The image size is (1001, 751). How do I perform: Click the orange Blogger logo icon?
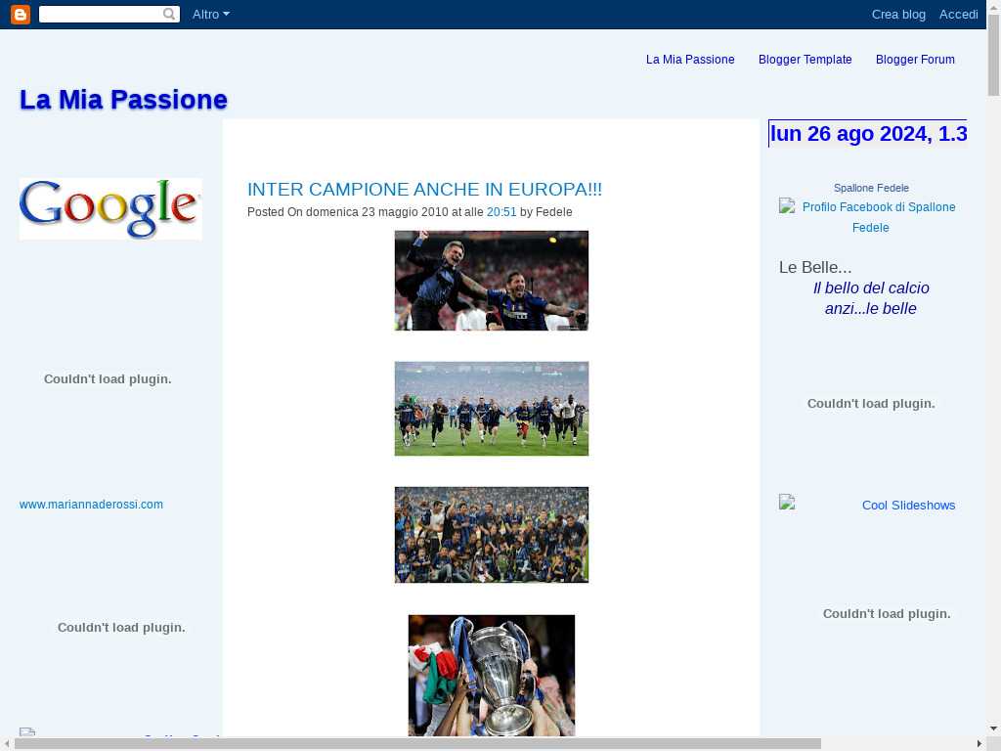point(21,14)
